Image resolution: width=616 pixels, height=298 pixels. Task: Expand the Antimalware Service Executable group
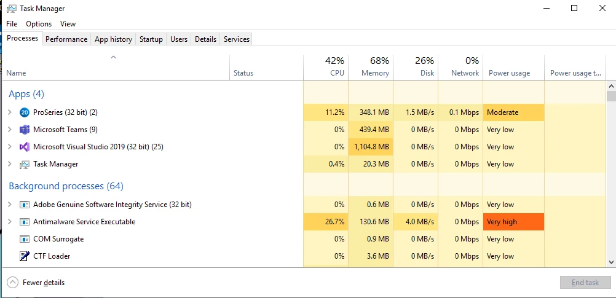(x=10, y=222)
